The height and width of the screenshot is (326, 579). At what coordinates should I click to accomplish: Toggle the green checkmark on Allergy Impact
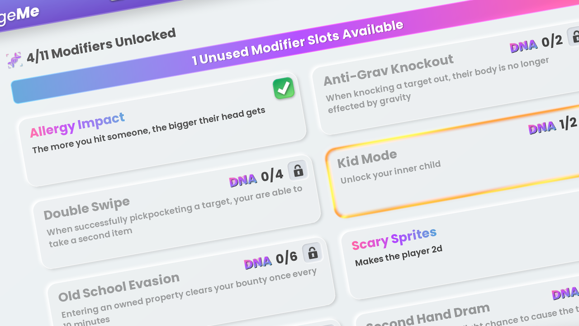pyautogui.click(x=284, y=88)
